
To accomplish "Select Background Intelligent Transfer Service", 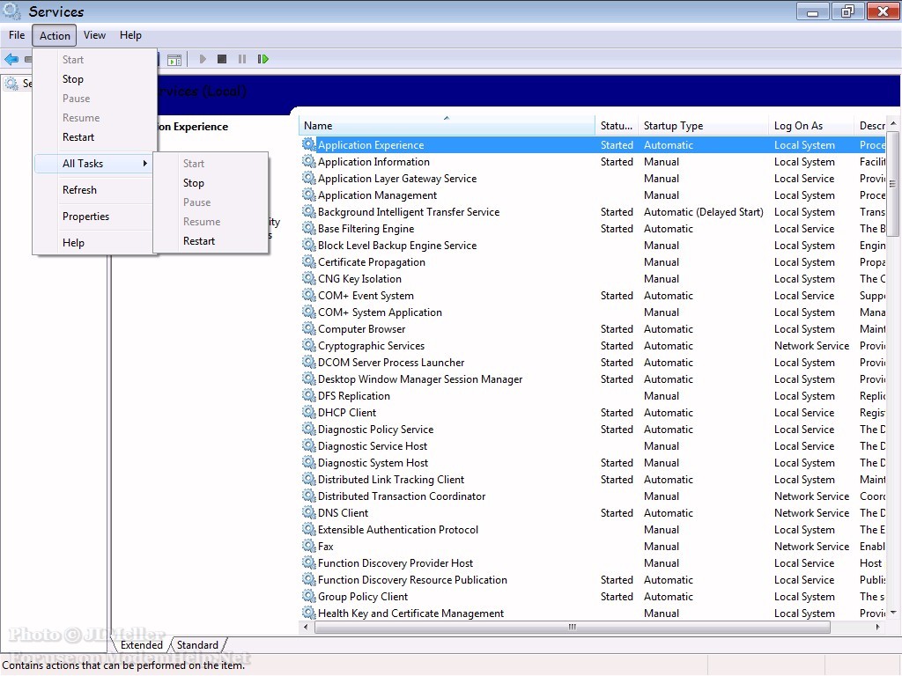I will pos(593,211).
